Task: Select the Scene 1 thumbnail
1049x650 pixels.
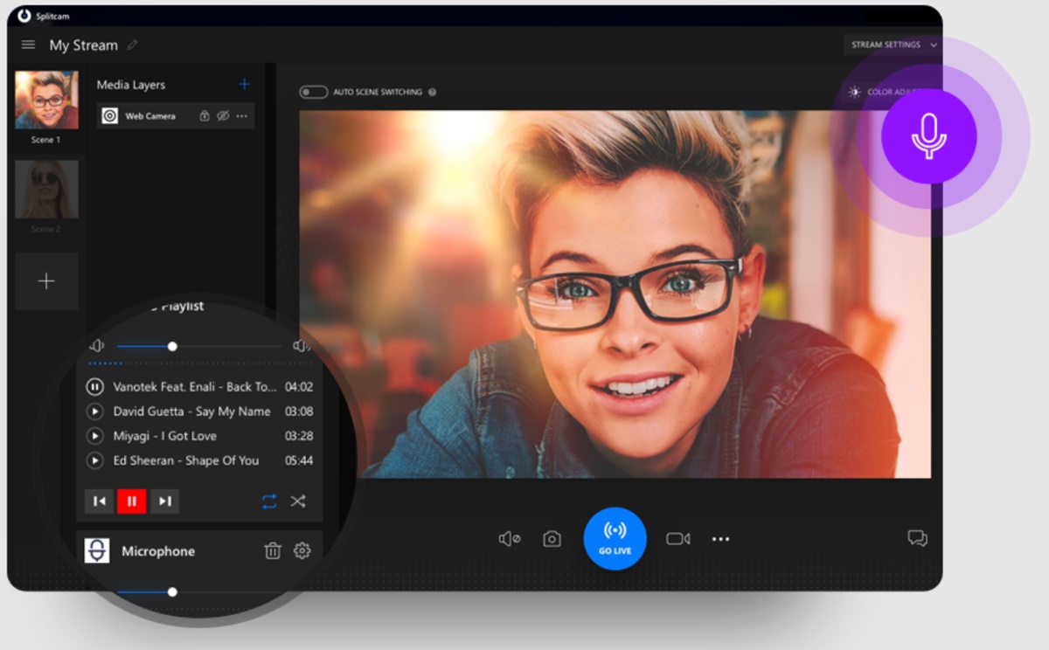Action: point(46,100)
